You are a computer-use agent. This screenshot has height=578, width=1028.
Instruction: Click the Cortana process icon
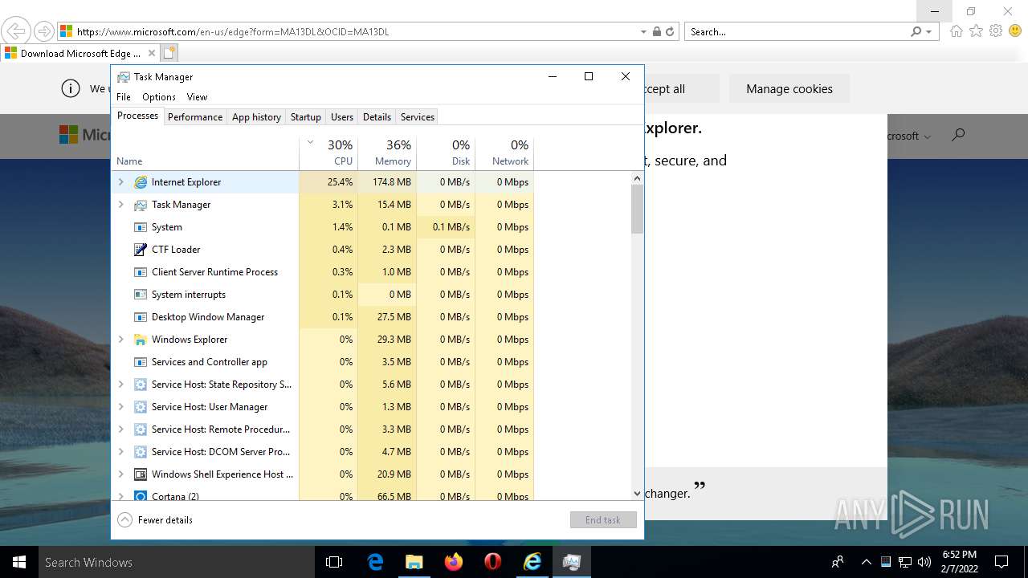point(141,496)
